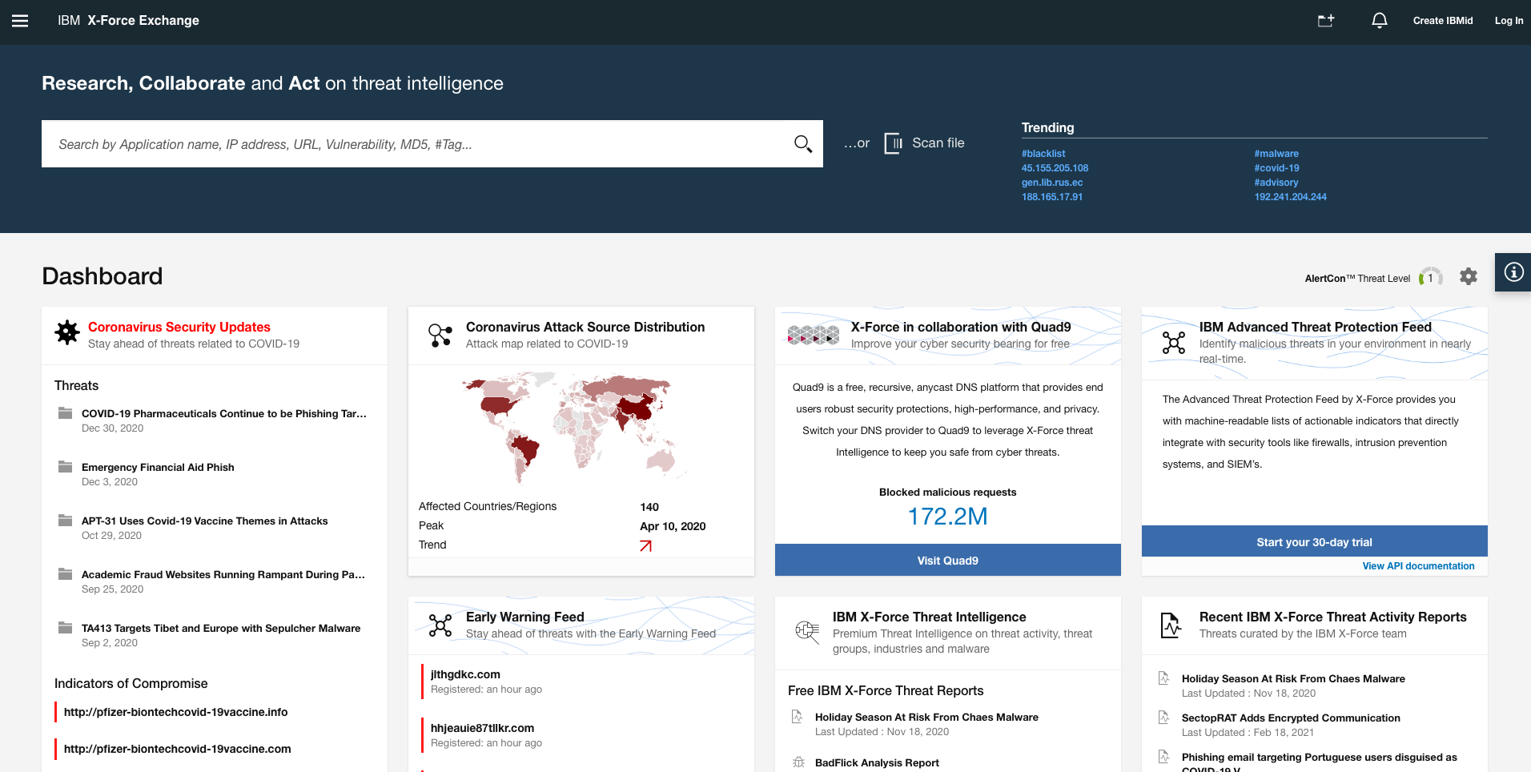Open trending host gen.lib.rus.ec
1531x772 pixels.
(x=1051, y=183)
